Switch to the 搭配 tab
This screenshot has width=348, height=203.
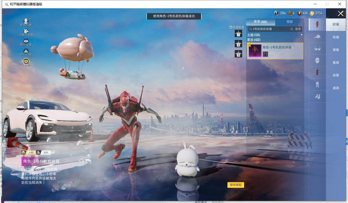290,22
